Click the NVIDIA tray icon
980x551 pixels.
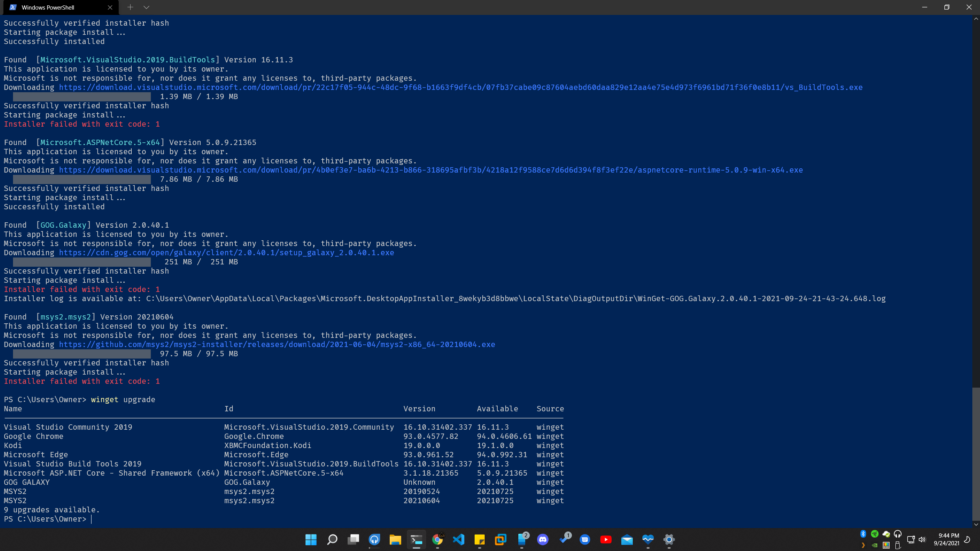[x=875, y=545]
